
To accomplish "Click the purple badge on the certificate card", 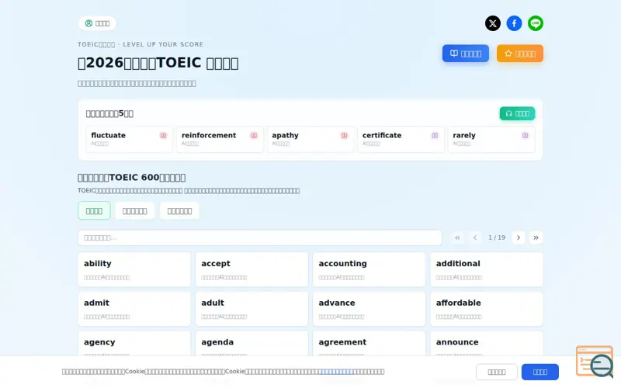I will click(435, 135).
